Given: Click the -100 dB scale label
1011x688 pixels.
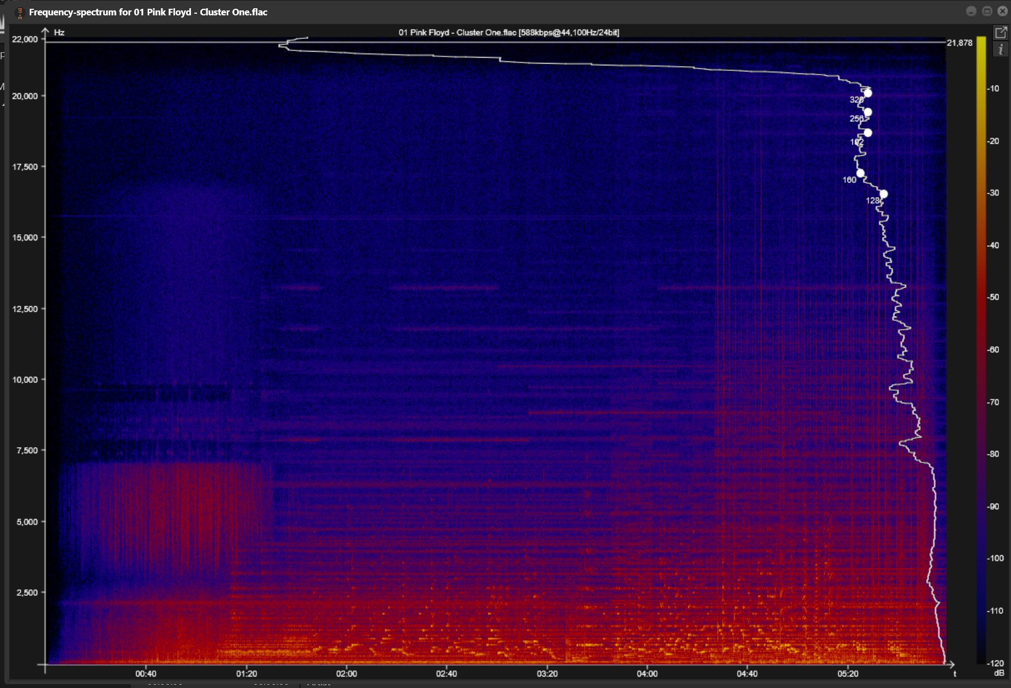Looking at the screenshot, I should [x=996, y=558].
